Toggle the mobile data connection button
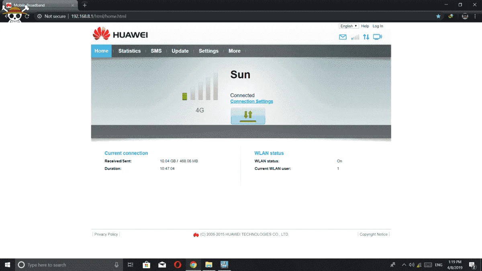This screenshot has height=271, width=482. [248, 116]
